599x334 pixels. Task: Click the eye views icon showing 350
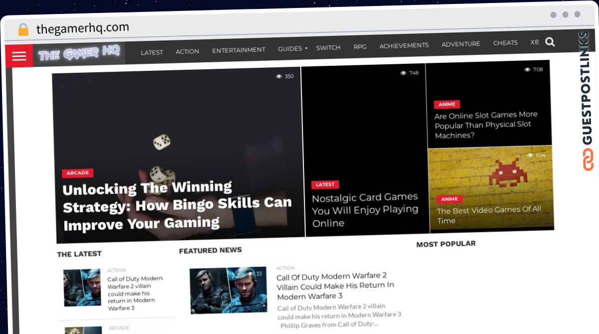(x=279, y=76)
